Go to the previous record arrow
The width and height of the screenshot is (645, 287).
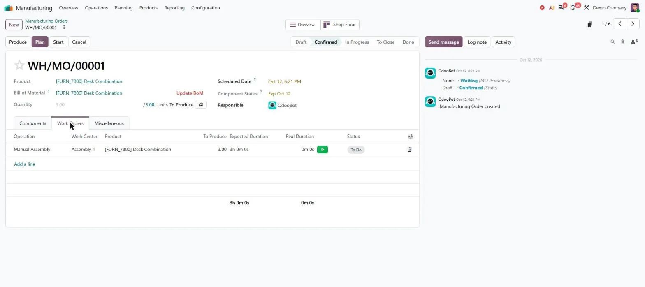click(x=620, y=24)
